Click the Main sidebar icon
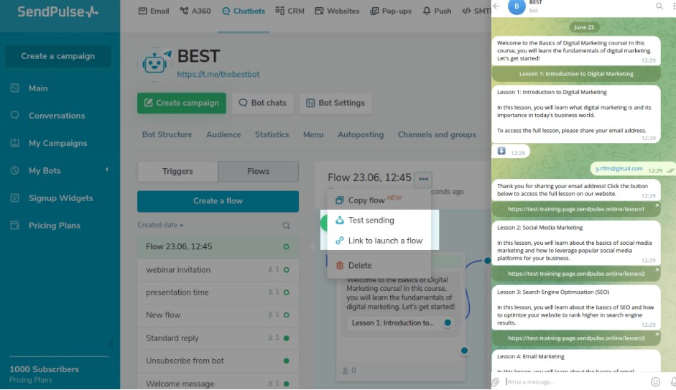 click(14, 88)
